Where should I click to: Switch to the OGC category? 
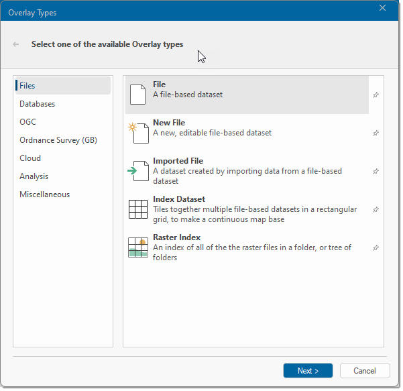(28, 122)
